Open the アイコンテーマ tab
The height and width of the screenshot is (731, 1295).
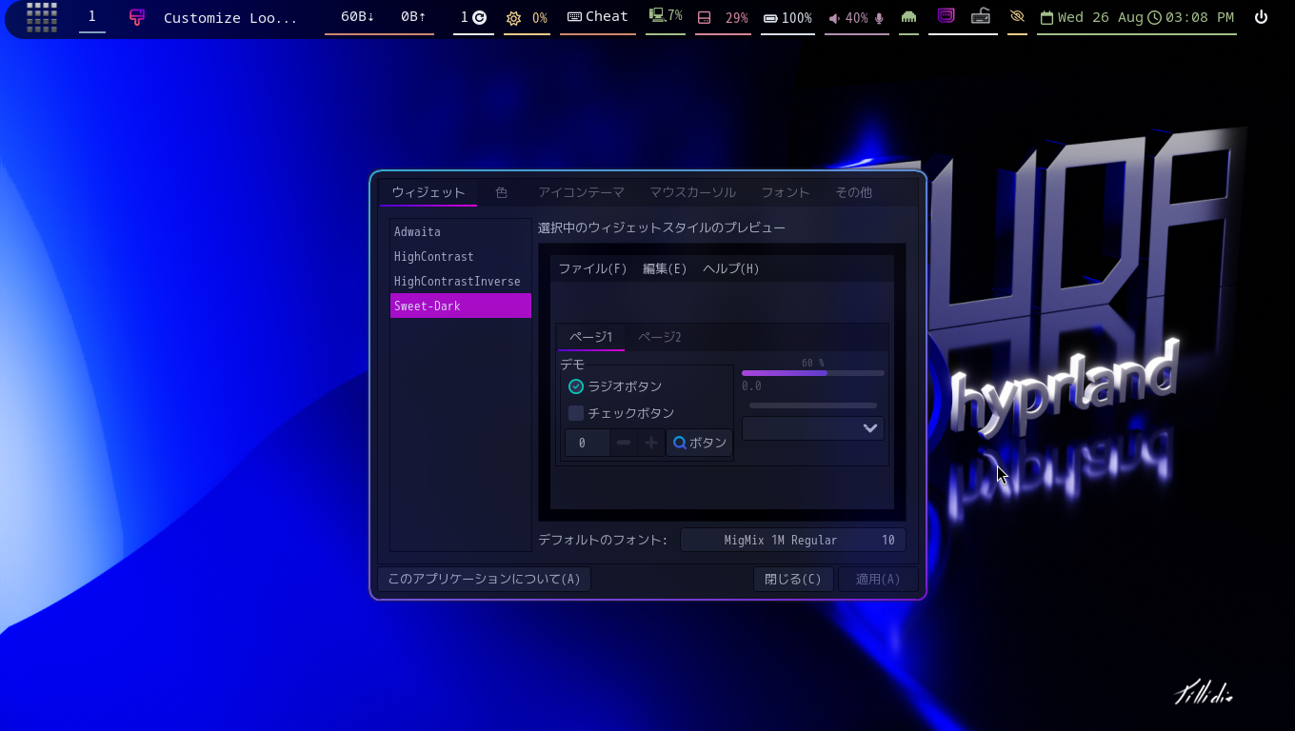(x=581, y=192)
